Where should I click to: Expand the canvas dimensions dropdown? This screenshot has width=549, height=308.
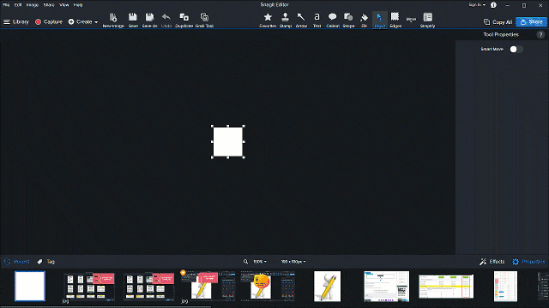(x=293, y=262)
